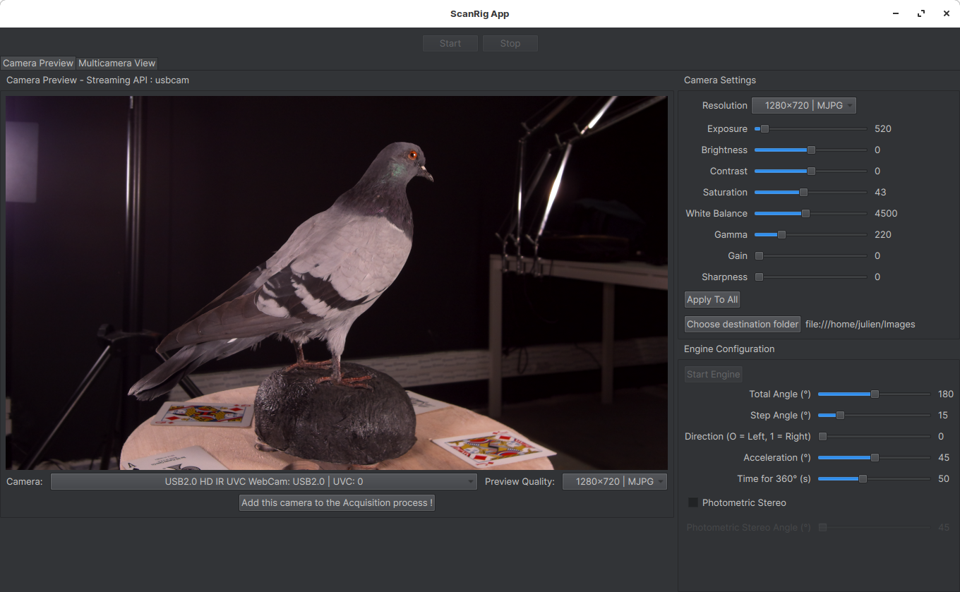
Task: Click the Total Angle slider handle
Action: tap(875, 394)
